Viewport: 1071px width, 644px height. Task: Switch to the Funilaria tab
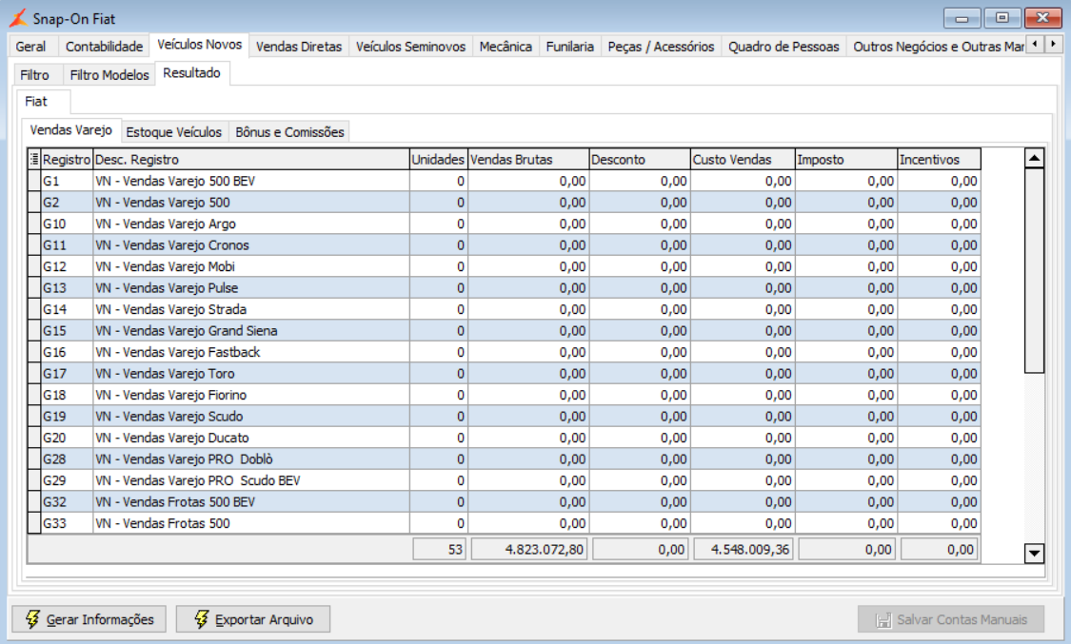569,47
